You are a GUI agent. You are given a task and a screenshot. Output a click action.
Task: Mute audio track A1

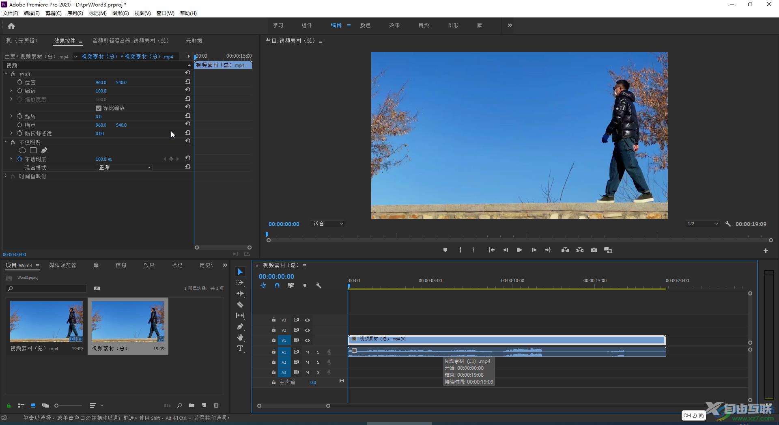[307, 352]
